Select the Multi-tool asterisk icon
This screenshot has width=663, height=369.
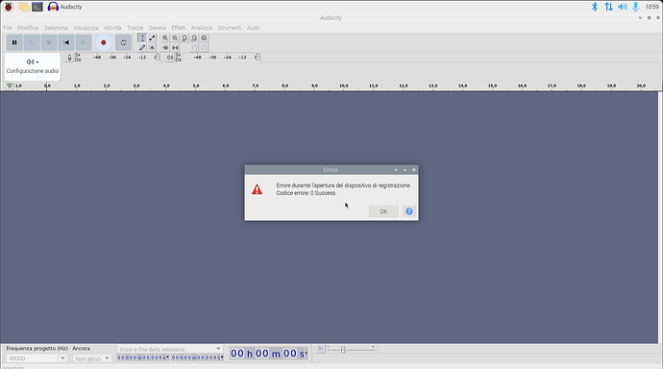pyautogui.click(x=152, y=48)
